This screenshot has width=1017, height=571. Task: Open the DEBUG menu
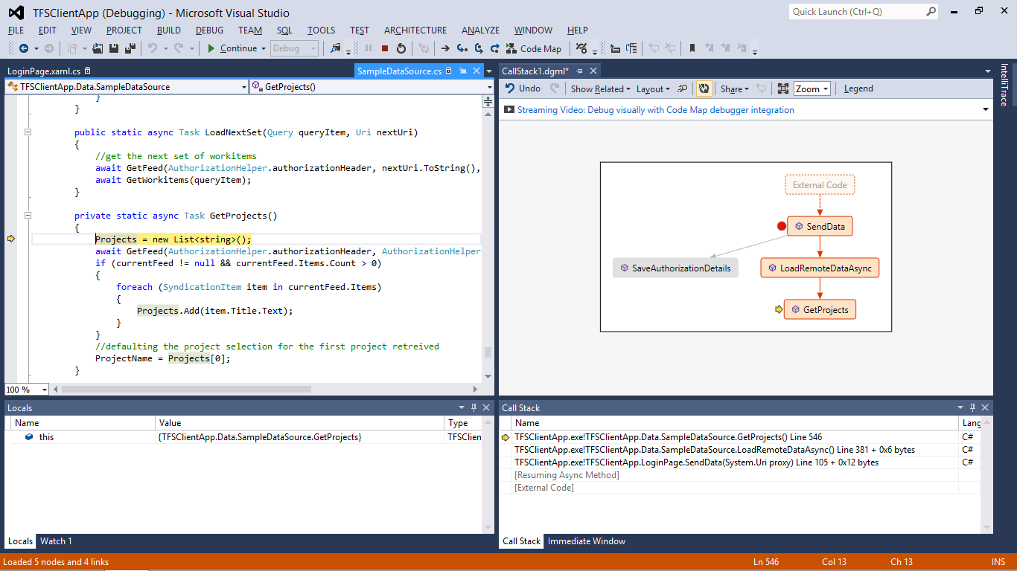(209, 30)
